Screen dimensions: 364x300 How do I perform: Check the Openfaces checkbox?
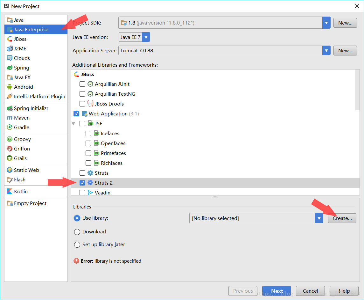[x=88, y=143]
